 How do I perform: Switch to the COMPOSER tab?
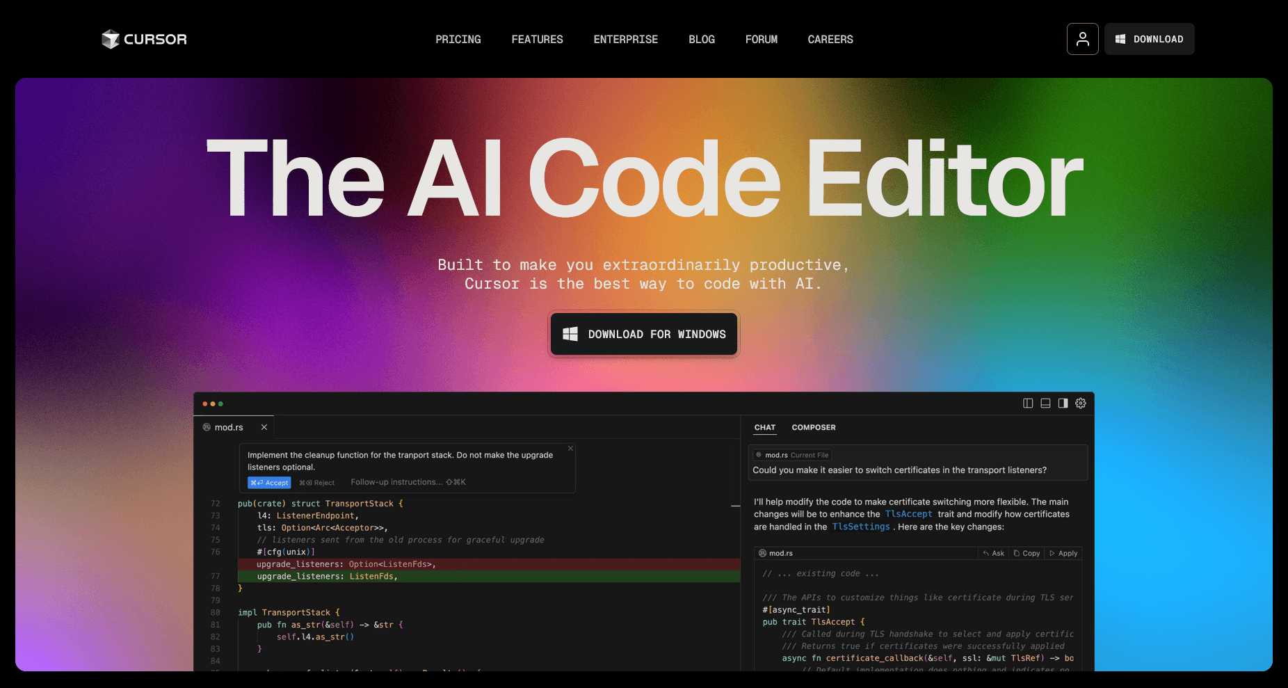point(813,427)
